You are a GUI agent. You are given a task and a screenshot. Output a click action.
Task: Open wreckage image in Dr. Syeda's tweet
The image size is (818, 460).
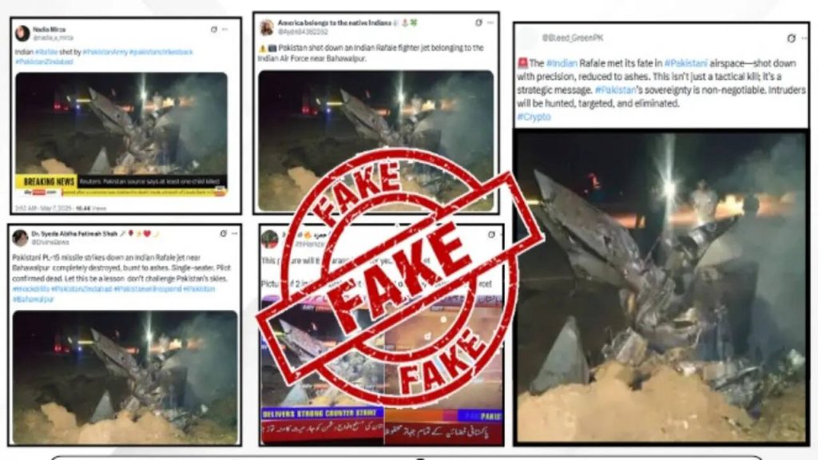tap(125, 377)
